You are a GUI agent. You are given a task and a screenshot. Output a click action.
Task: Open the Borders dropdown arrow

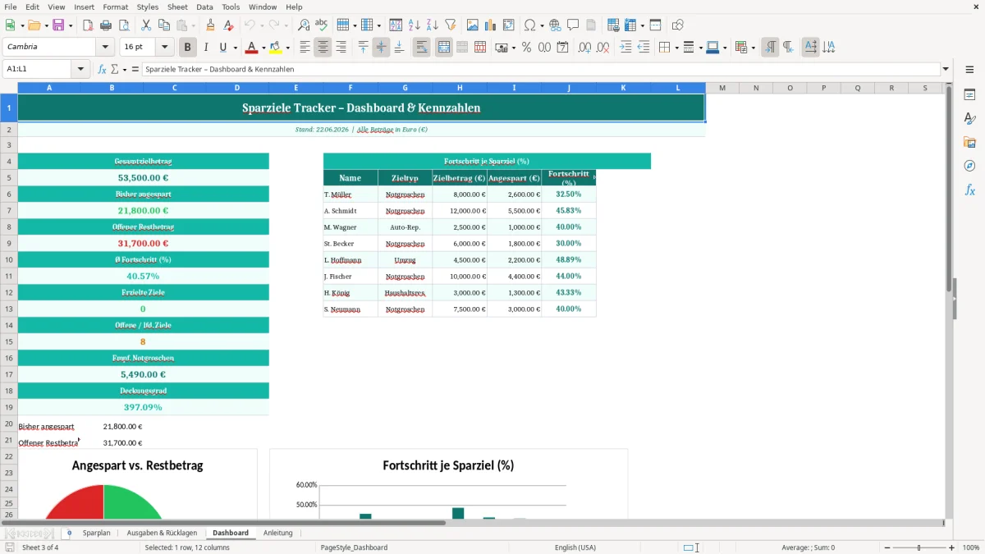pyautogui.click(x=676, y=48)
